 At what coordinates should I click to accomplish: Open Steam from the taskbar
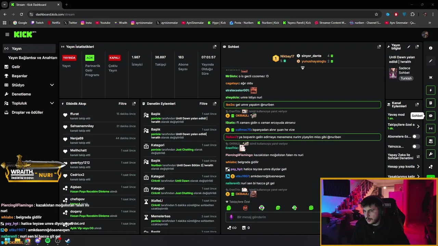pos(68,241)
